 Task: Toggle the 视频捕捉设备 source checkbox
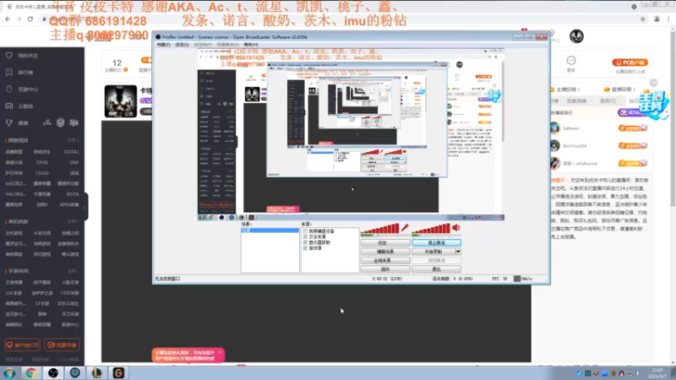pos(305,231)
